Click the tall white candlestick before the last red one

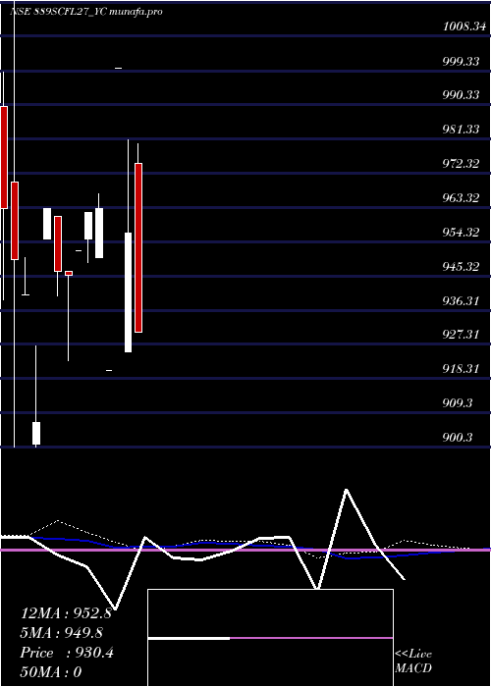point(128,291)
